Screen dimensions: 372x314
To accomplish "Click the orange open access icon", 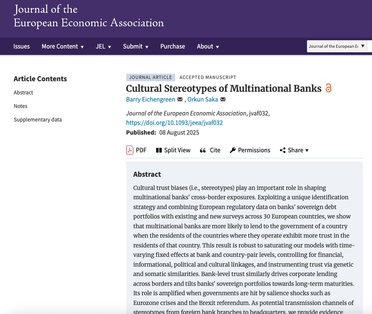I will coord(328,88).
